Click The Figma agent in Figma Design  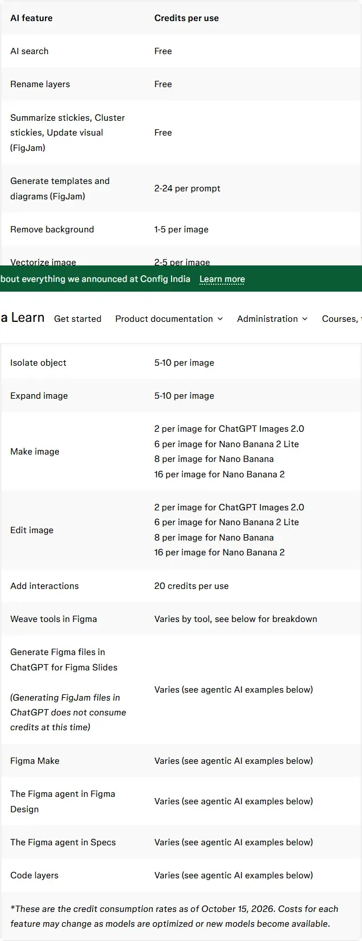(x=63, y=801)
